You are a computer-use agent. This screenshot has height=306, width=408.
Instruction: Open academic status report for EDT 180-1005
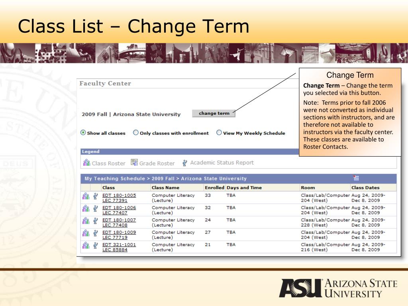tap(96, 196)
